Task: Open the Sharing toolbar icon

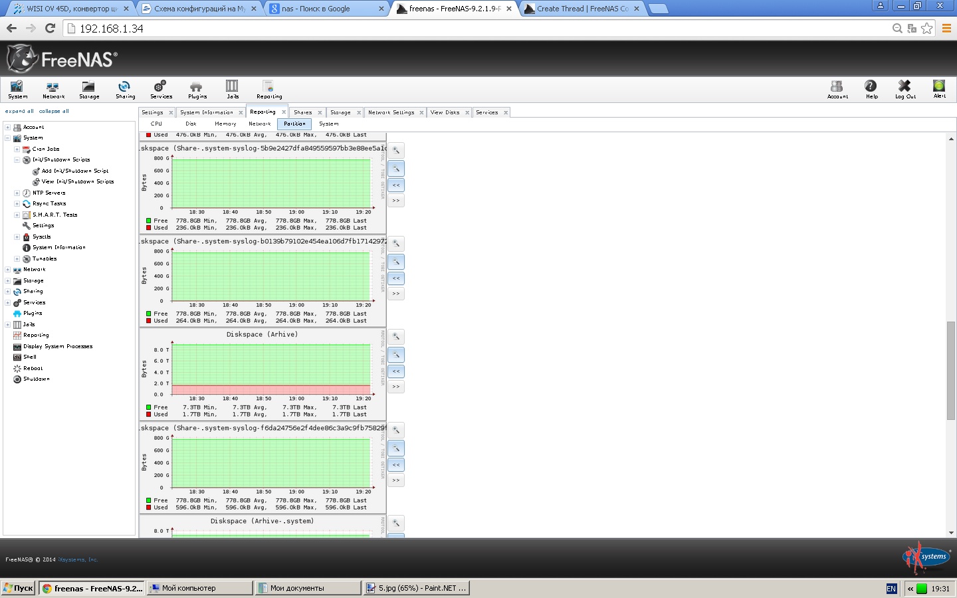Action: (x=125, y=90)
